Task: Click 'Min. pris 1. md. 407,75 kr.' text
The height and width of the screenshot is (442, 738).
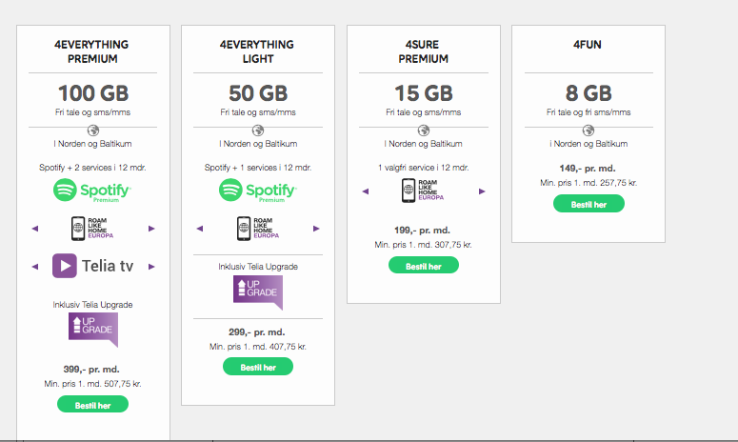Action: [x=258, y=347]
